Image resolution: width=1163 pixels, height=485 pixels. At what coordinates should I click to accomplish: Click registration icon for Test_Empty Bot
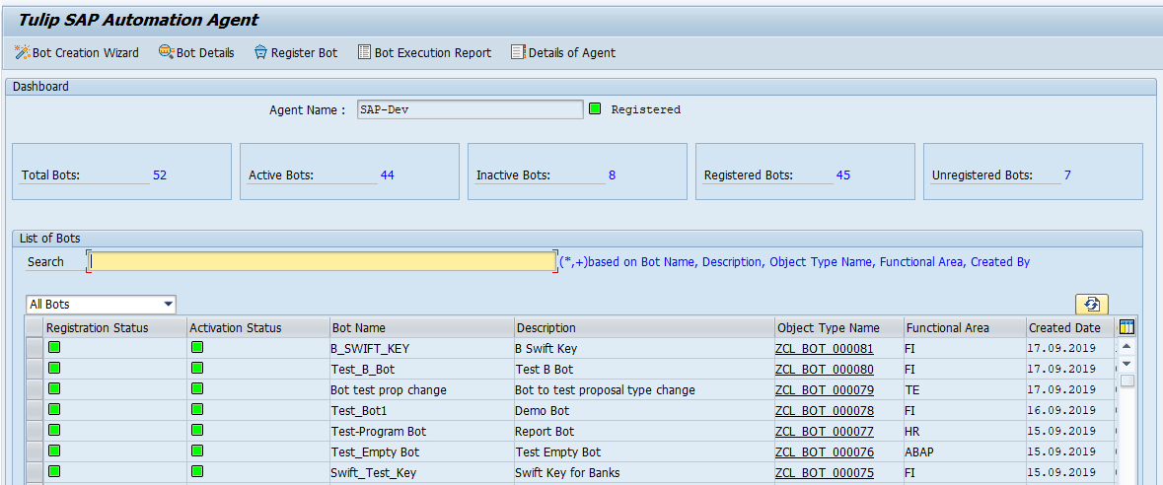click(x=54, y=450)
